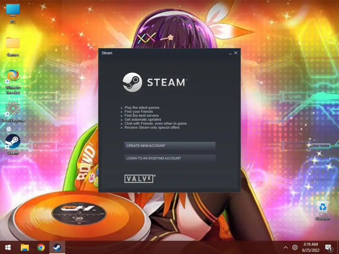Click the 'Get automatic updates' text
This screenshot has width=339, height=254.
143,119
